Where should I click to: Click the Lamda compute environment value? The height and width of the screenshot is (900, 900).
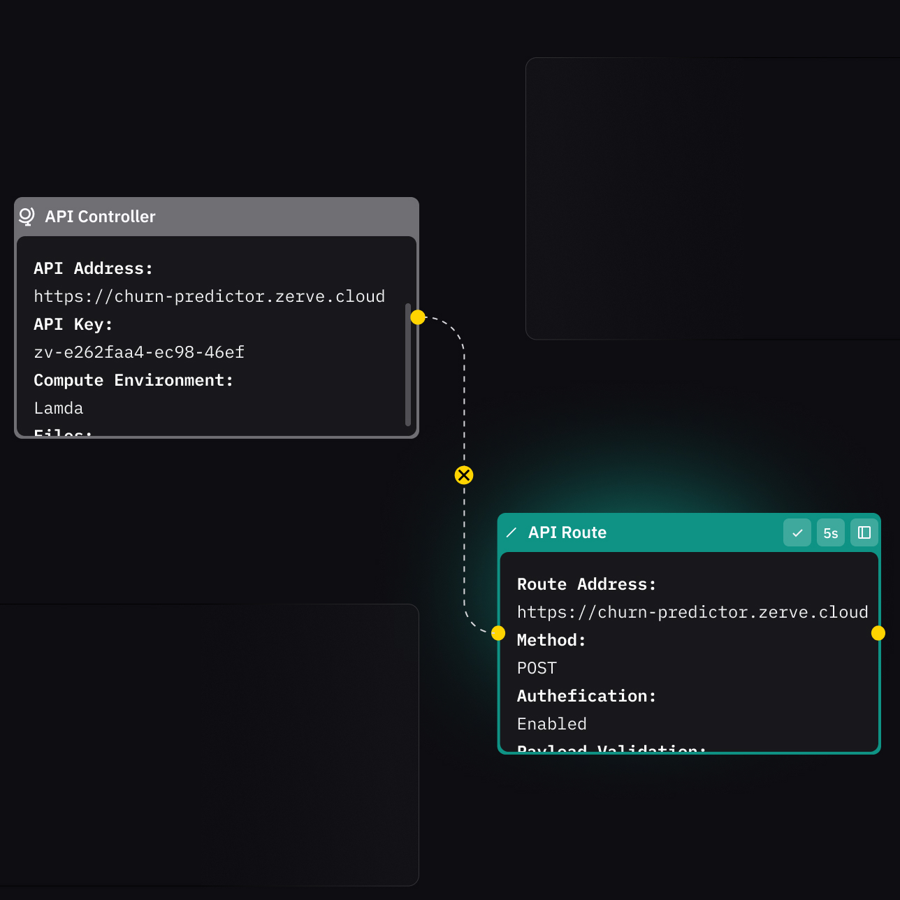(x=59, y=408)
